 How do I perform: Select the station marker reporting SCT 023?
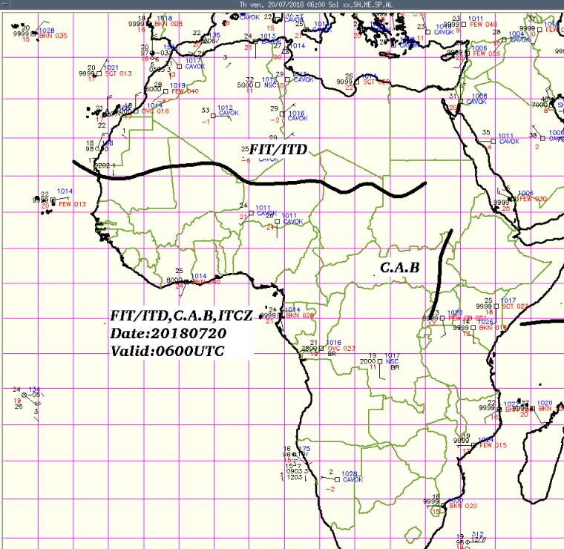pyautogui.click(x=496, y=306)
